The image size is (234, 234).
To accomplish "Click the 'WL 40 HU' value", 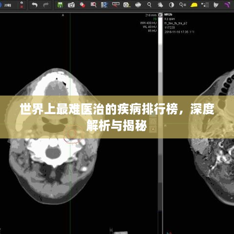I will click(x=150, y=27).
